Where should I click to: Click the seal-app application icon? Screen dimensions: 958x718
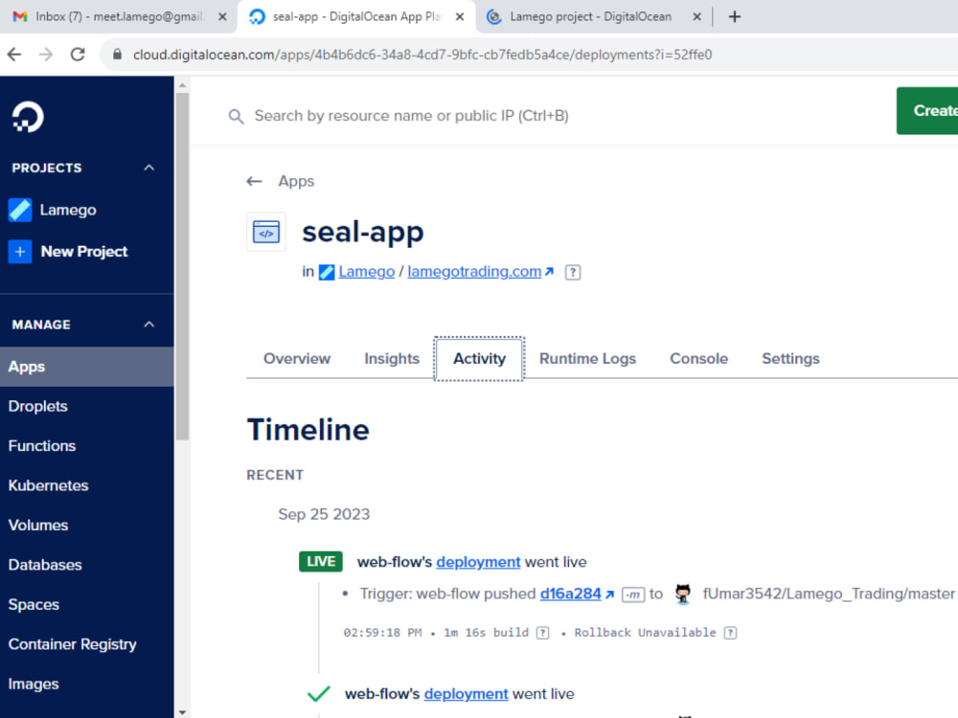click(x=266, y=232)
